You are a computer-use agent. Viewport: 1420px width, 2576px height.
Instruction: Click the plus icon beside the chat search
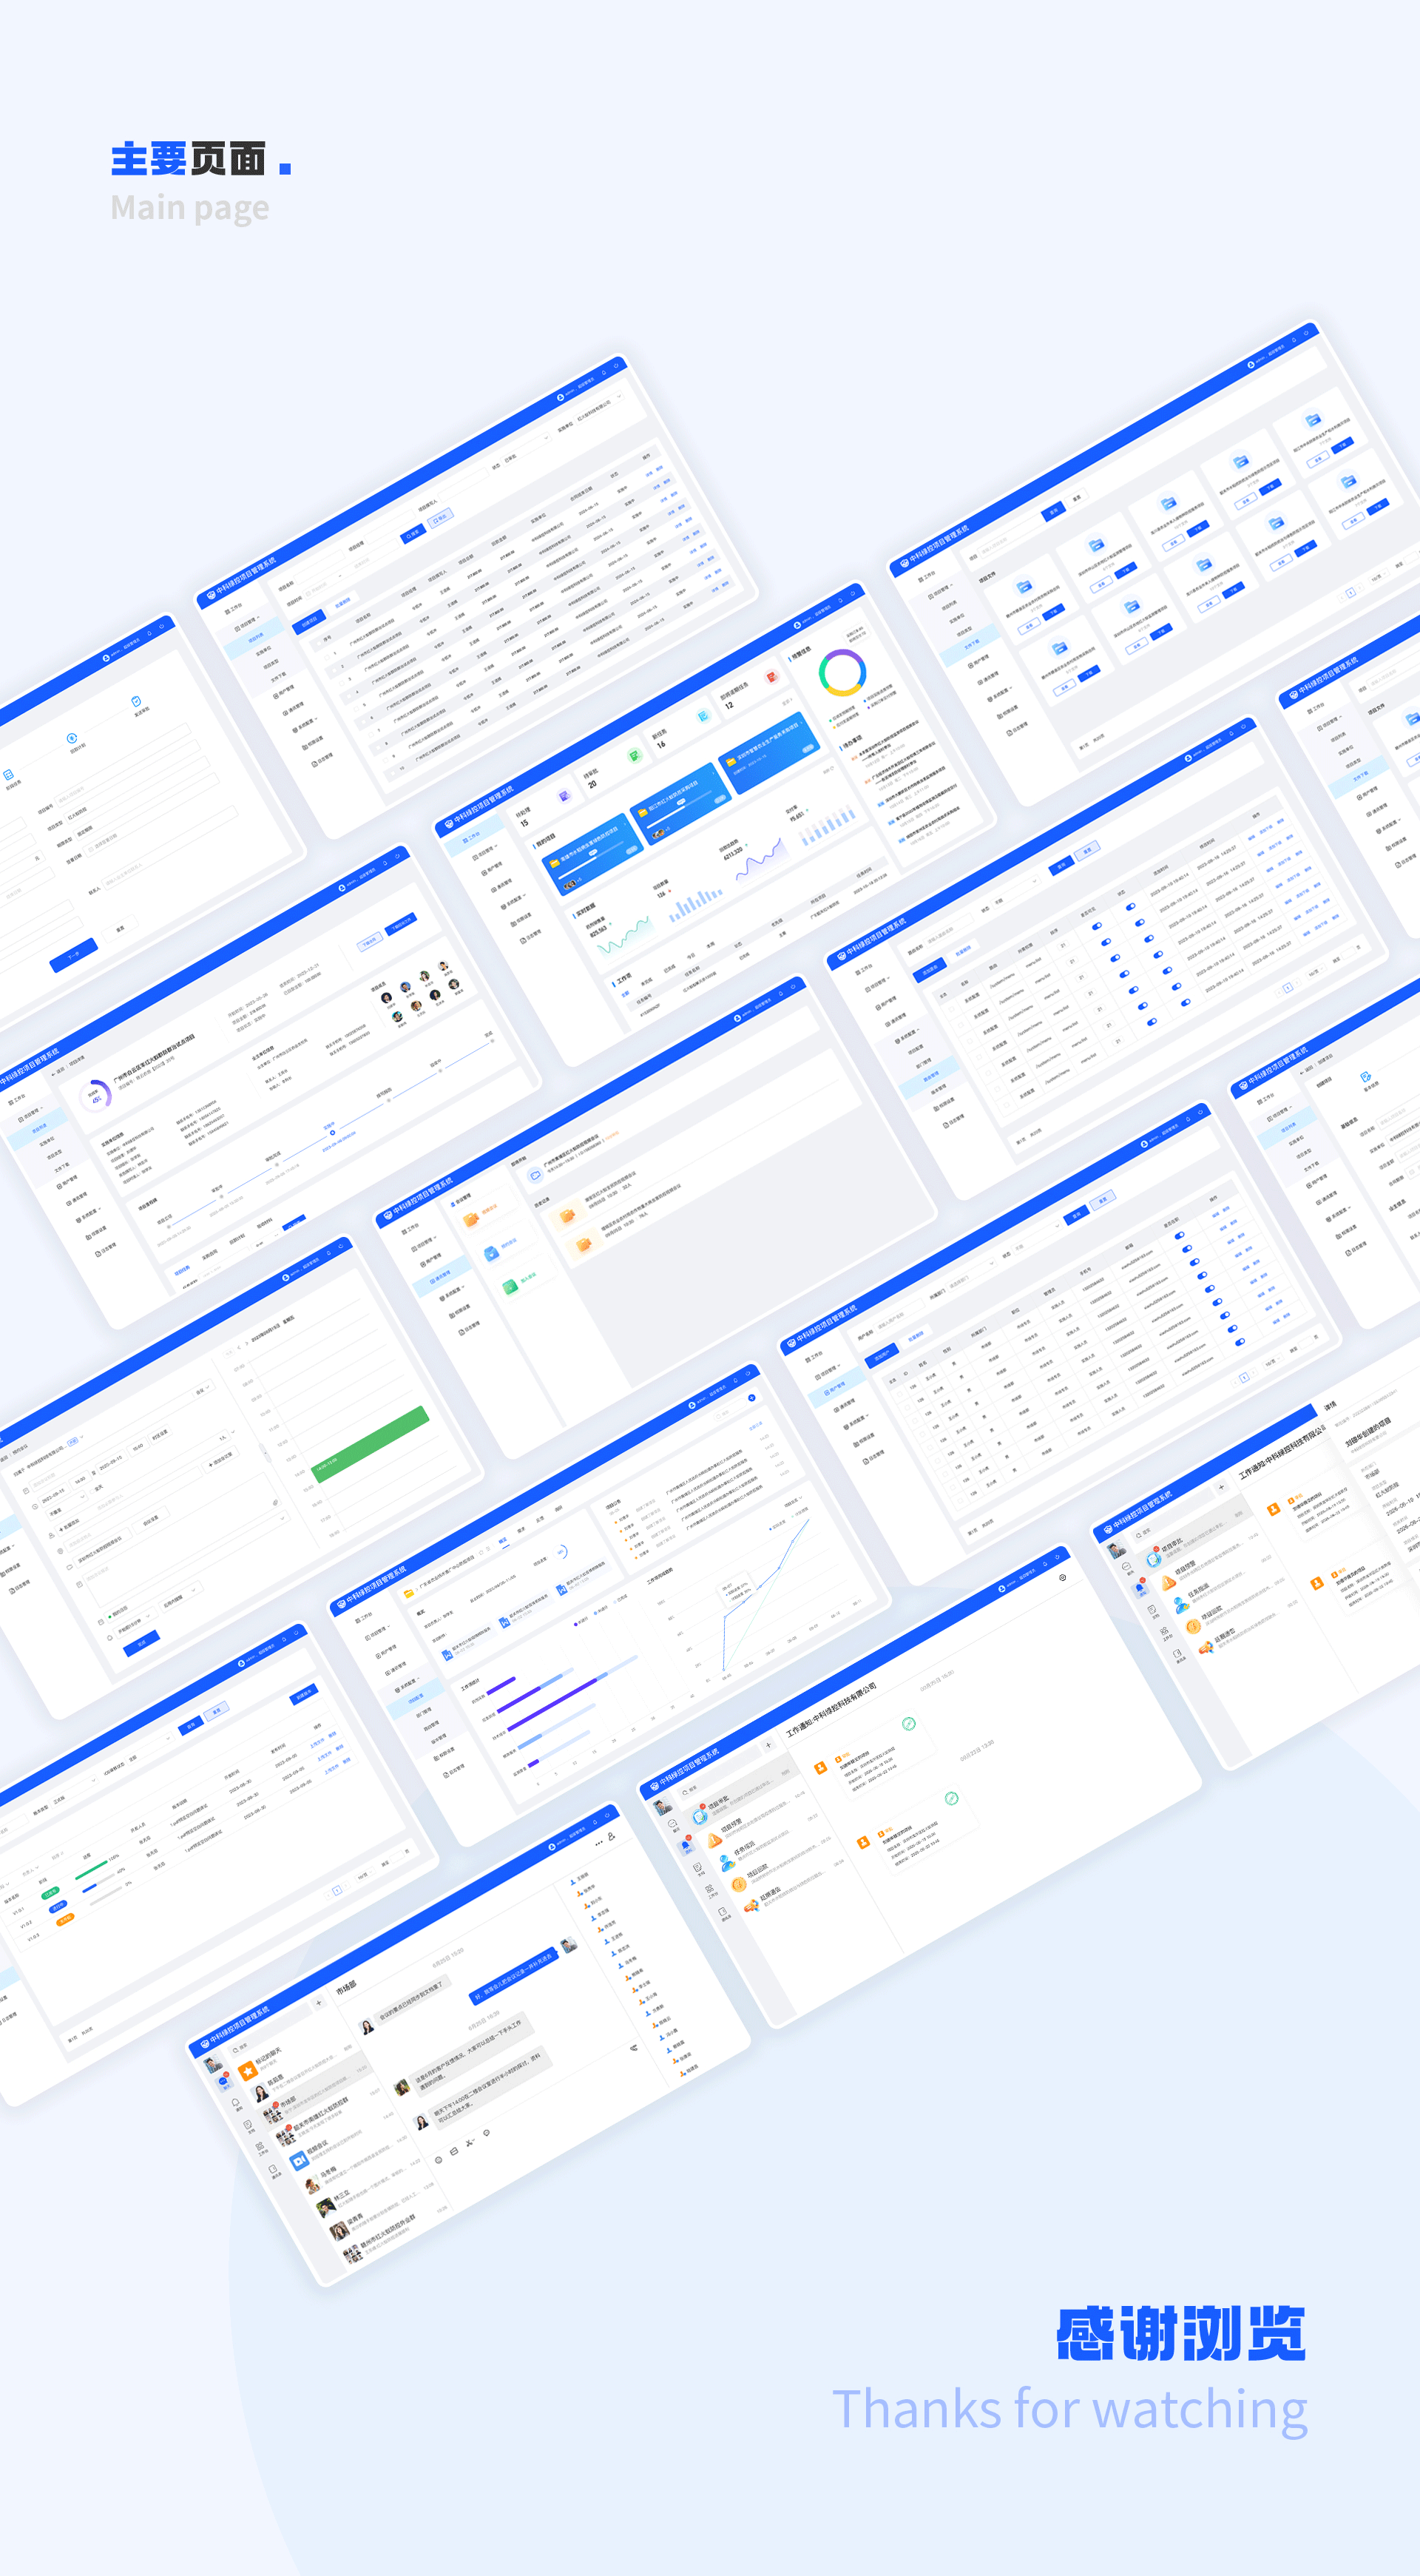click(319, 2003)
